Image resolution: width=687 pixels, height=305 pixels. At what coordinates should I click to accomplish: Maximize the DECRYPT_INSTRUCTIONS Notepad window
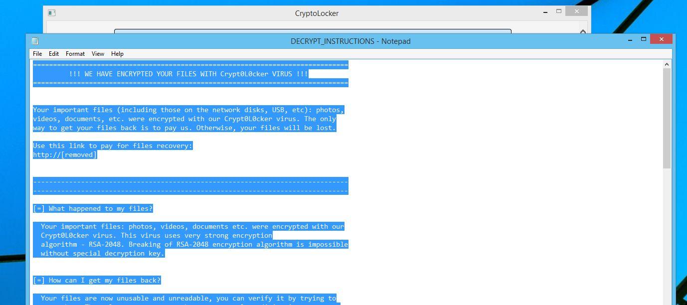coord(644,39)
